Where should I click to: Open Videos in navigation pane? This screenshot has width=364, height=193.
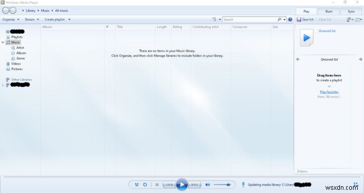(16, 64)
